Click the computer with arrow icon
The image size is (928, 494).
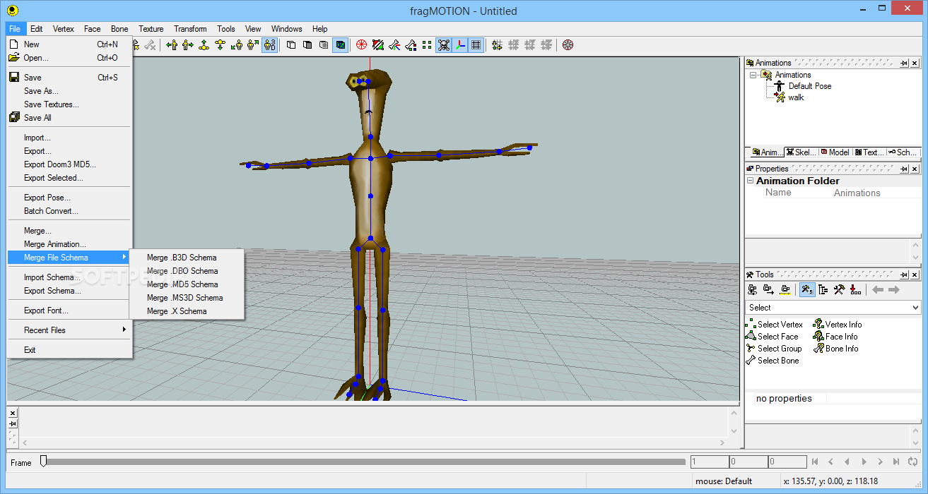tap(768, 289)
